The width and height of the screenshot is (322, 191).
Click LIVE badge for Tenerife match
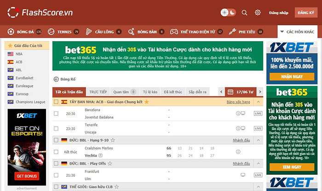258,128
